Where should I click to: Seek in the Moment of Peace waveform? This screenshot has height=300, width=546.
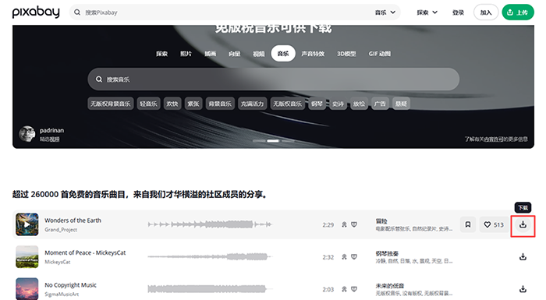point(210,257)
